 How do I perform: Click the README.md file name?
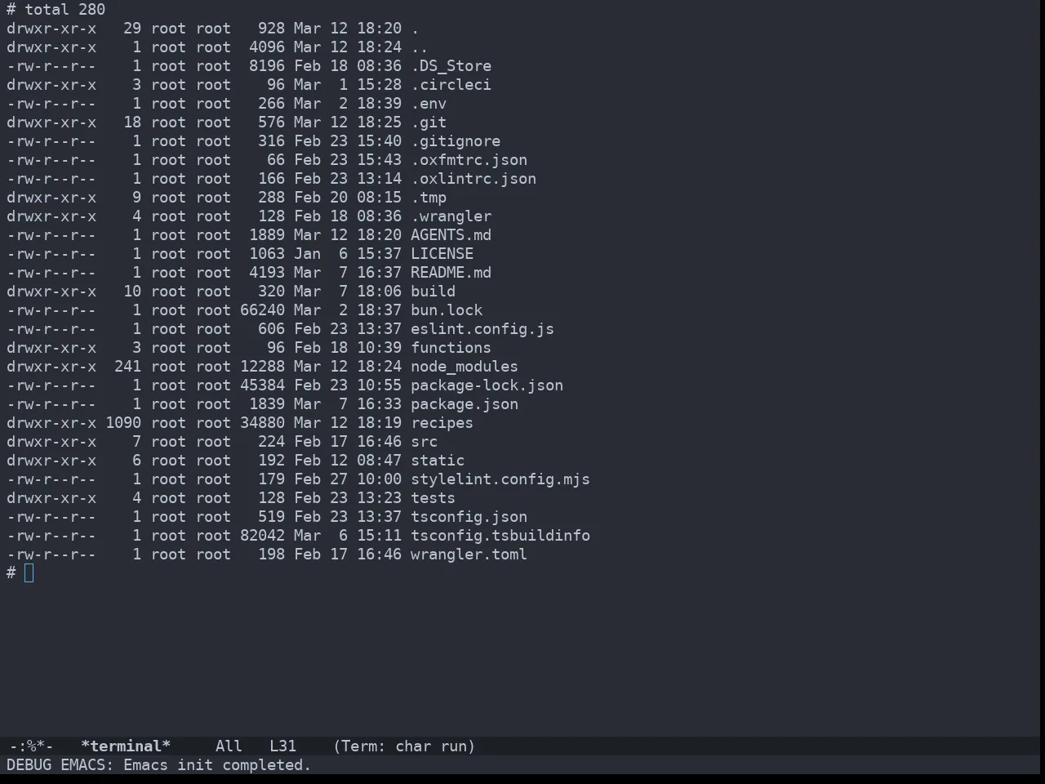pyautogui.click(x=451, y=273)
